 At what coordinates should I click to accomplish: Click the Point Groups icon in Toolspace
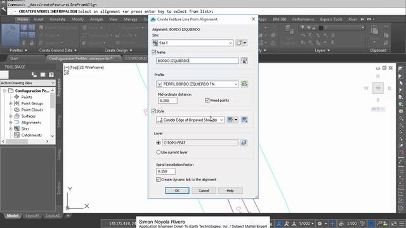click(x=17, y=103)
